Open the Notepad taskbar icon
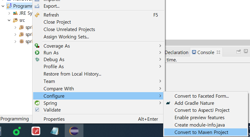The width and height of the screenshot is (250, 137). pyautogui.click(x=55, y=131)
